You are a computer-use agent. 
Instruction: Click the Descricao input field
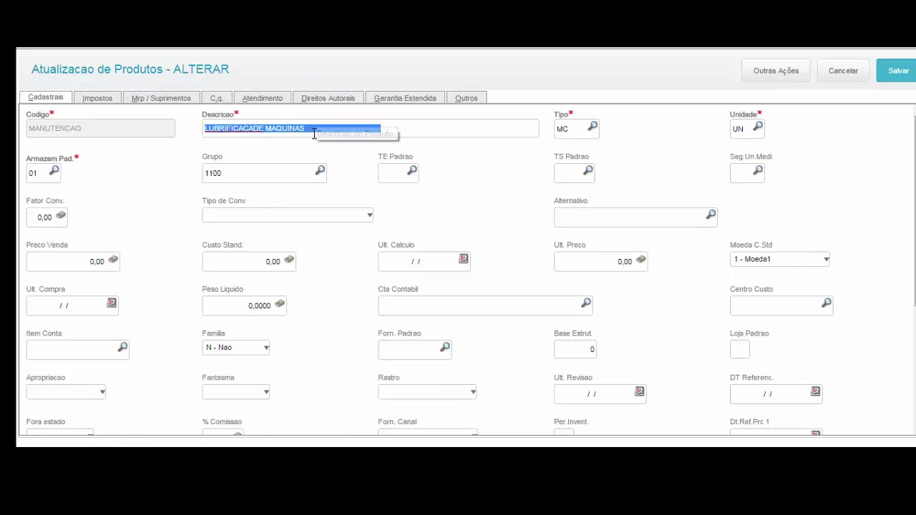tap(370, 129)
